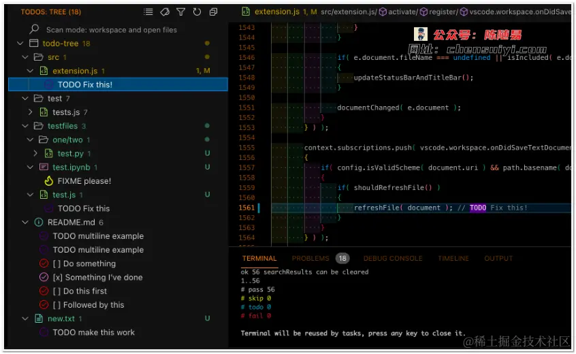
Task: Click the file icon on the extension.js editor tab
Action: [x=246, y=12]
